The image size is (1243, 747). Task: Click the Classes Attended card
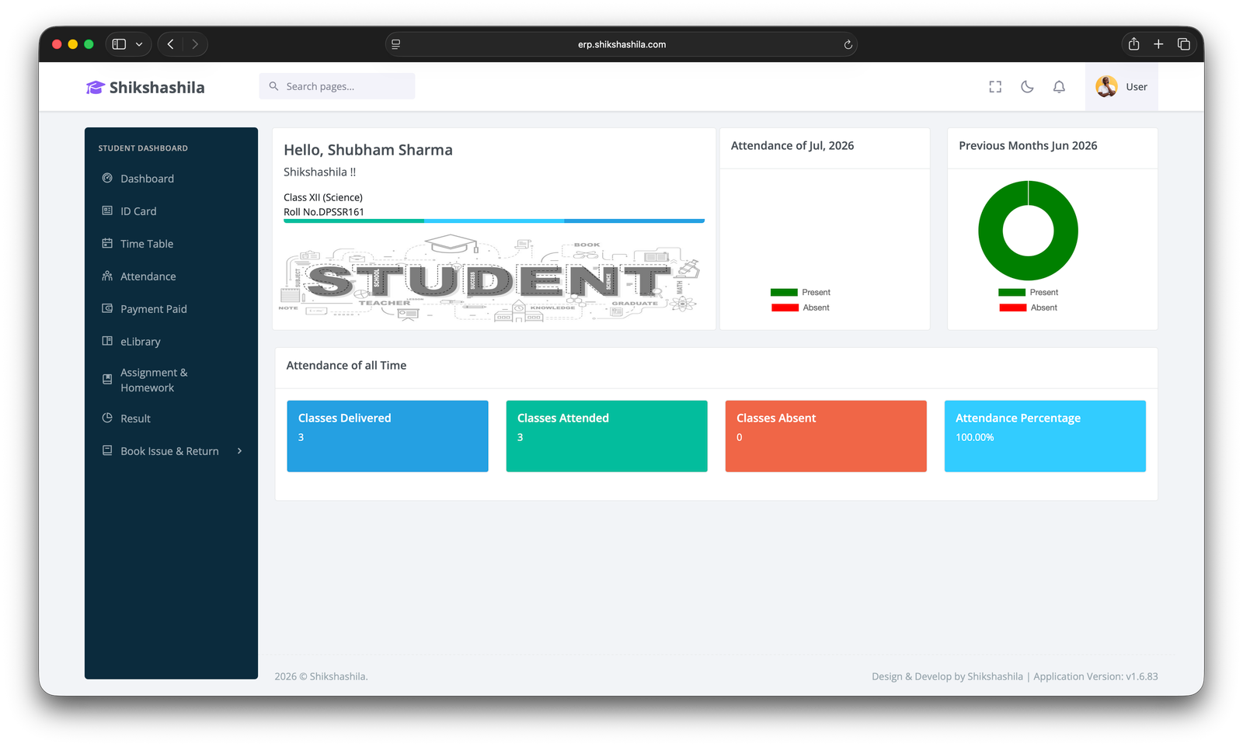607,436
